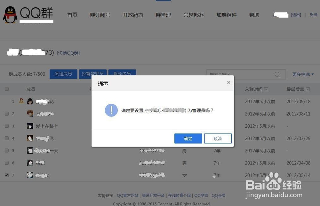This screenshot has width=320, height=206.
Task: Open the 更多筛选 dropdown
Action: point(303,74)
